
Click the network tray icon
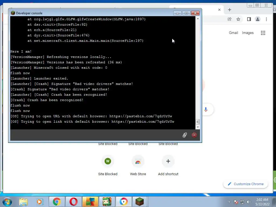coord(242,202)
